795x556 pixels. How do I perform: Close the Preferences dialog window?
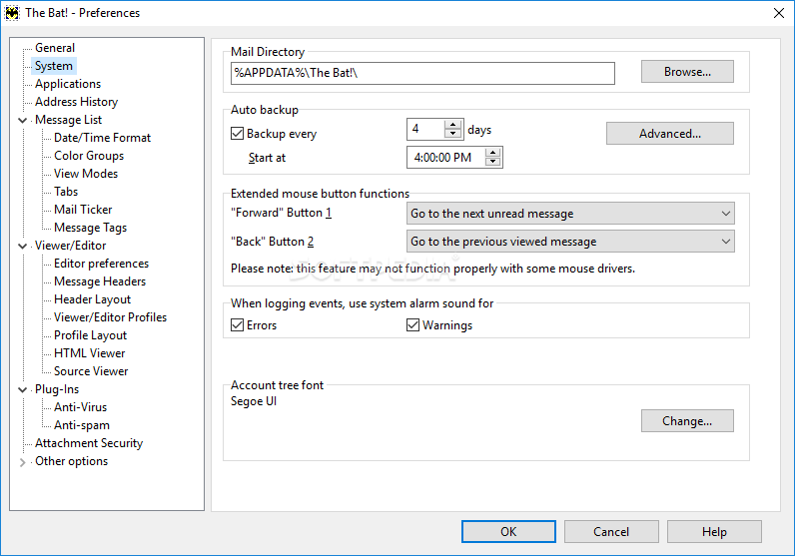pos(779,13)
